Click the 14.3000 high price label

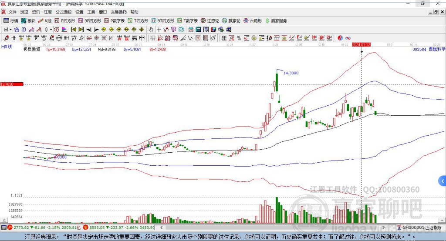(x=291, y=73)
